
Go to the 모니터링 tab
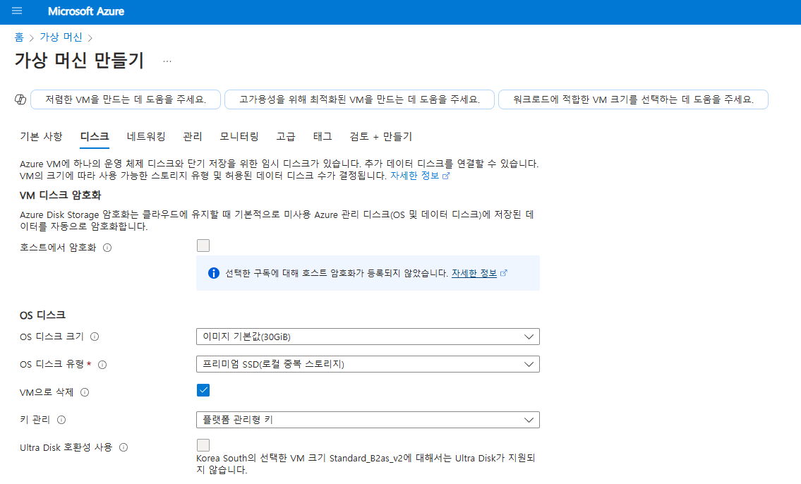[239, 136]
